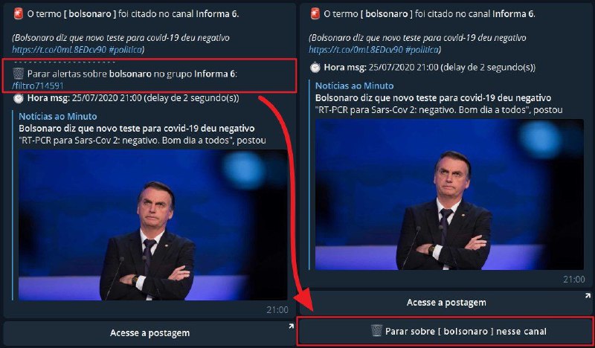
Task: Click trash can icon beside 'Parar alertas sobre'
Action: (18, 74)
